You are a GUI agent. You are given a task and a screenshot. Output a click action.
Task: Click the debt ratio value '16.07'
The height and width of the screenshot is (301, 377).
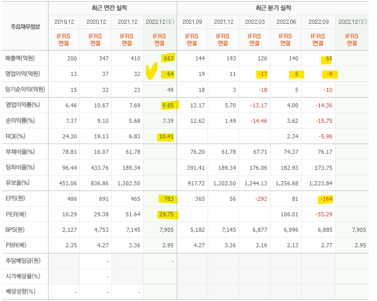101,152
